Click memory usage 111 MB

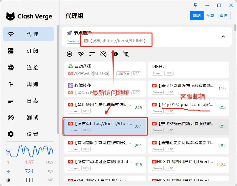pyautogui.click(x=30, y=180)
